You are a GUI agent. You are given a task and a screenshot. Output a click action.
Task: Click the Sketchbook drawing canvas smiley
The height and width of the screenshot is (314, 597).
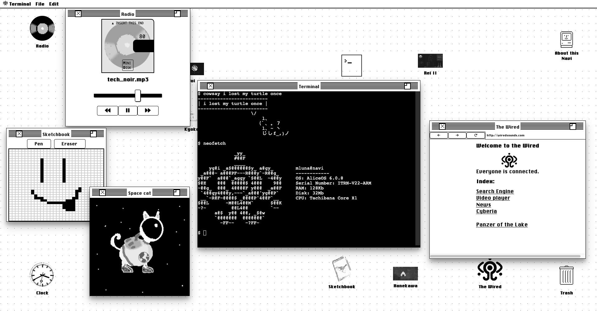click(x=56, y=184)
